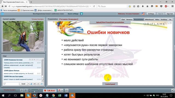The image size is (175, 98).
Task: Show hidden system tray icons chevron
Action: [145, 96]
